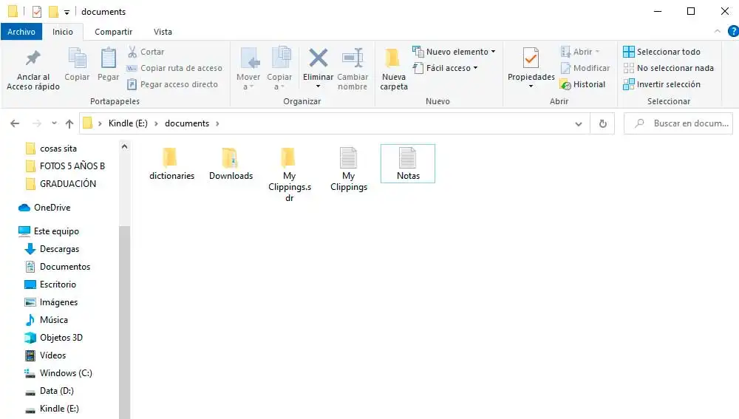This screenshot has width=739, height=419.
Task: Rename with Cambiar nombre
Action: tap(353, 69)
